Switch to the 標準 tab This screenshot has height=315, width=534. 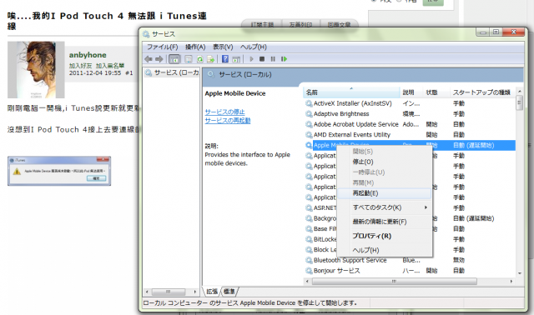point(229,292)
